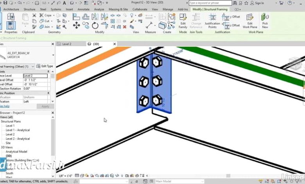Viewport: 305px width, 184px height.
Task: Click the Apply button in Properties
Action: click(x=45, y=106)
